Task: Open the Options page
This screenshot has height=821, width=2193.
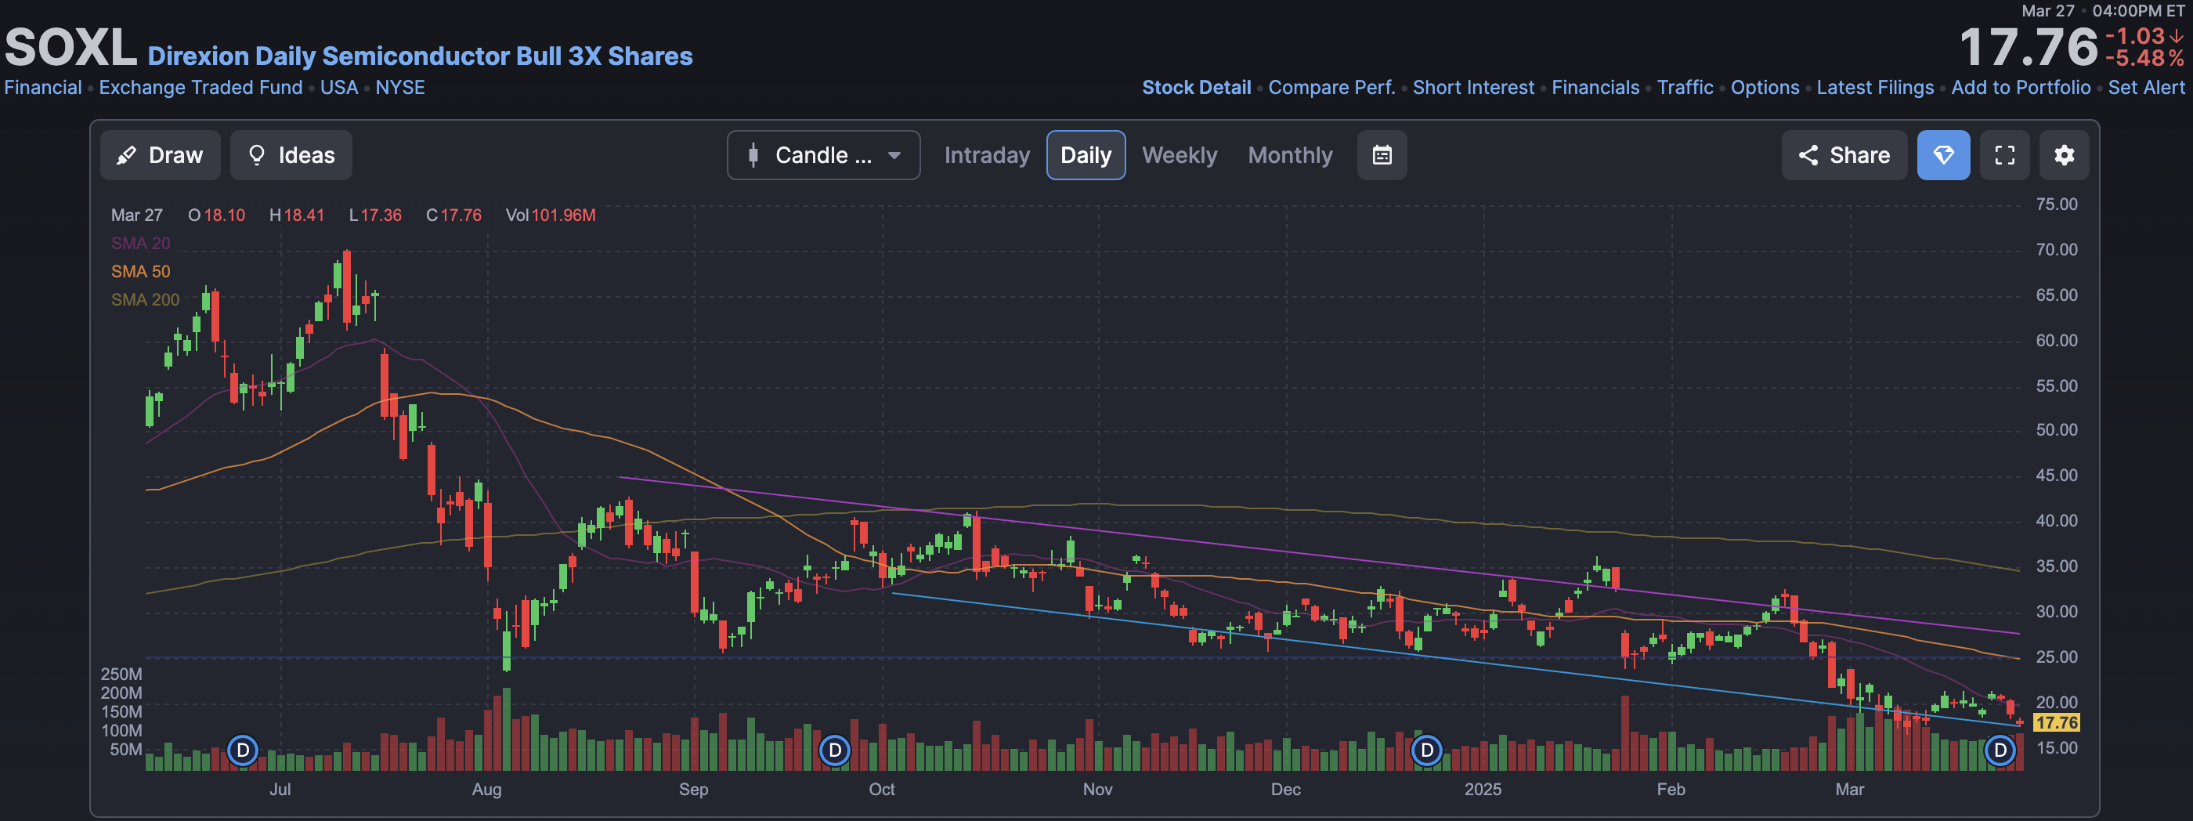Action: pos(1765,88)
